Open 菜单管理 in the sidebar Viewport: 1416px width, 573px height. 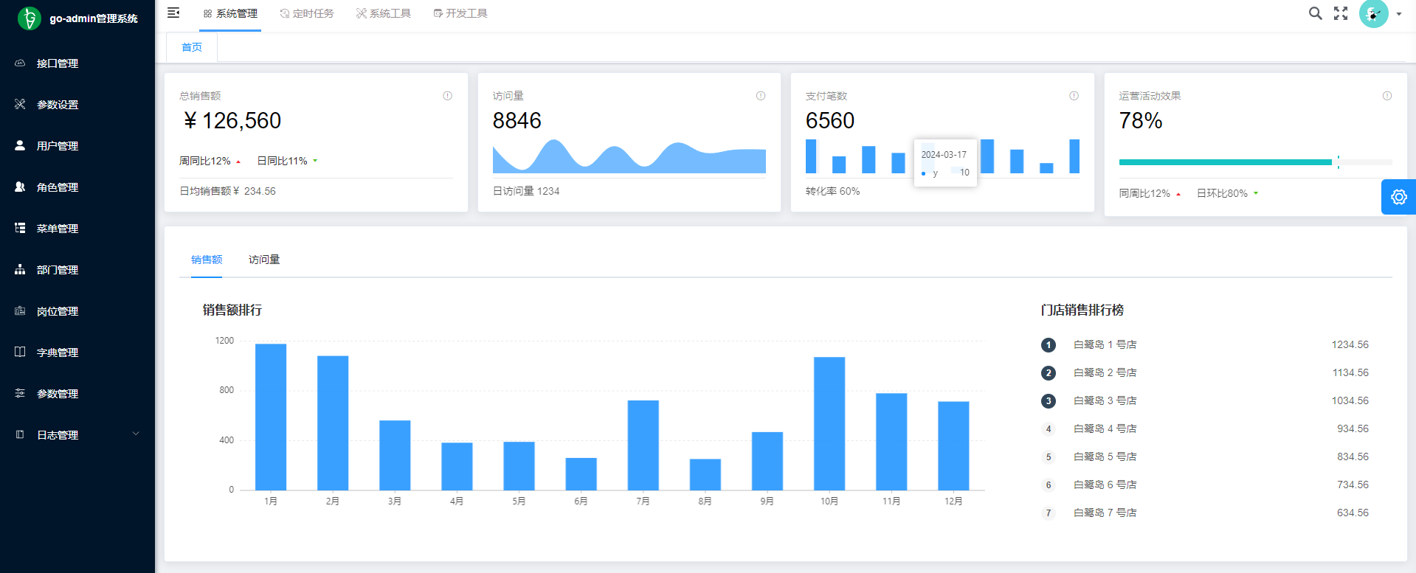[x=77, y=229]
